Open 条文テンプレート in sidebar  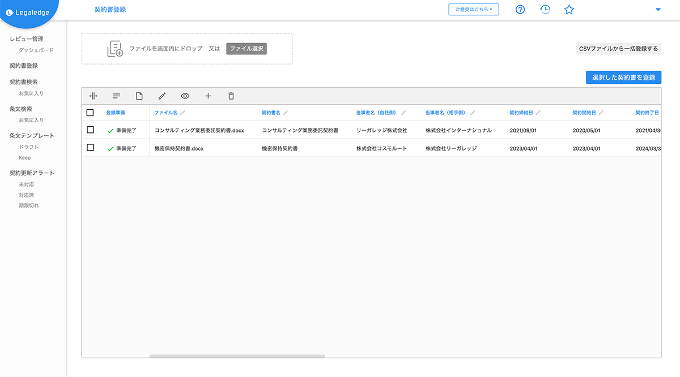[32, 136]
